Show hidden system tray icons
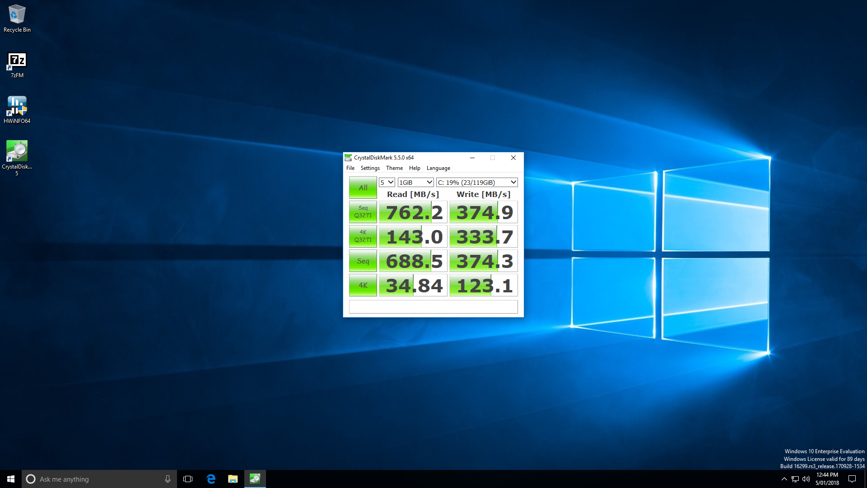 click(x=784, y=479)
